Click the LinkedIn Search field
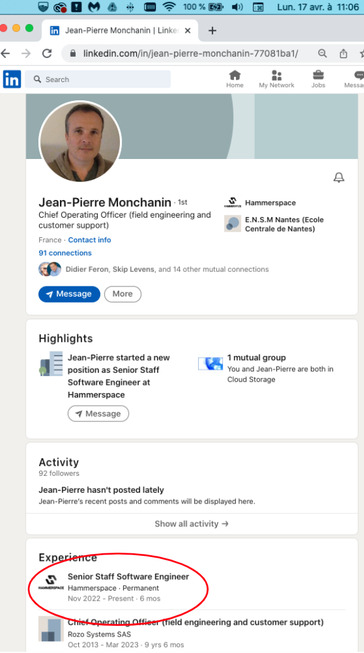The height and width of the screenshot is (653, 364). coord(98,79)
